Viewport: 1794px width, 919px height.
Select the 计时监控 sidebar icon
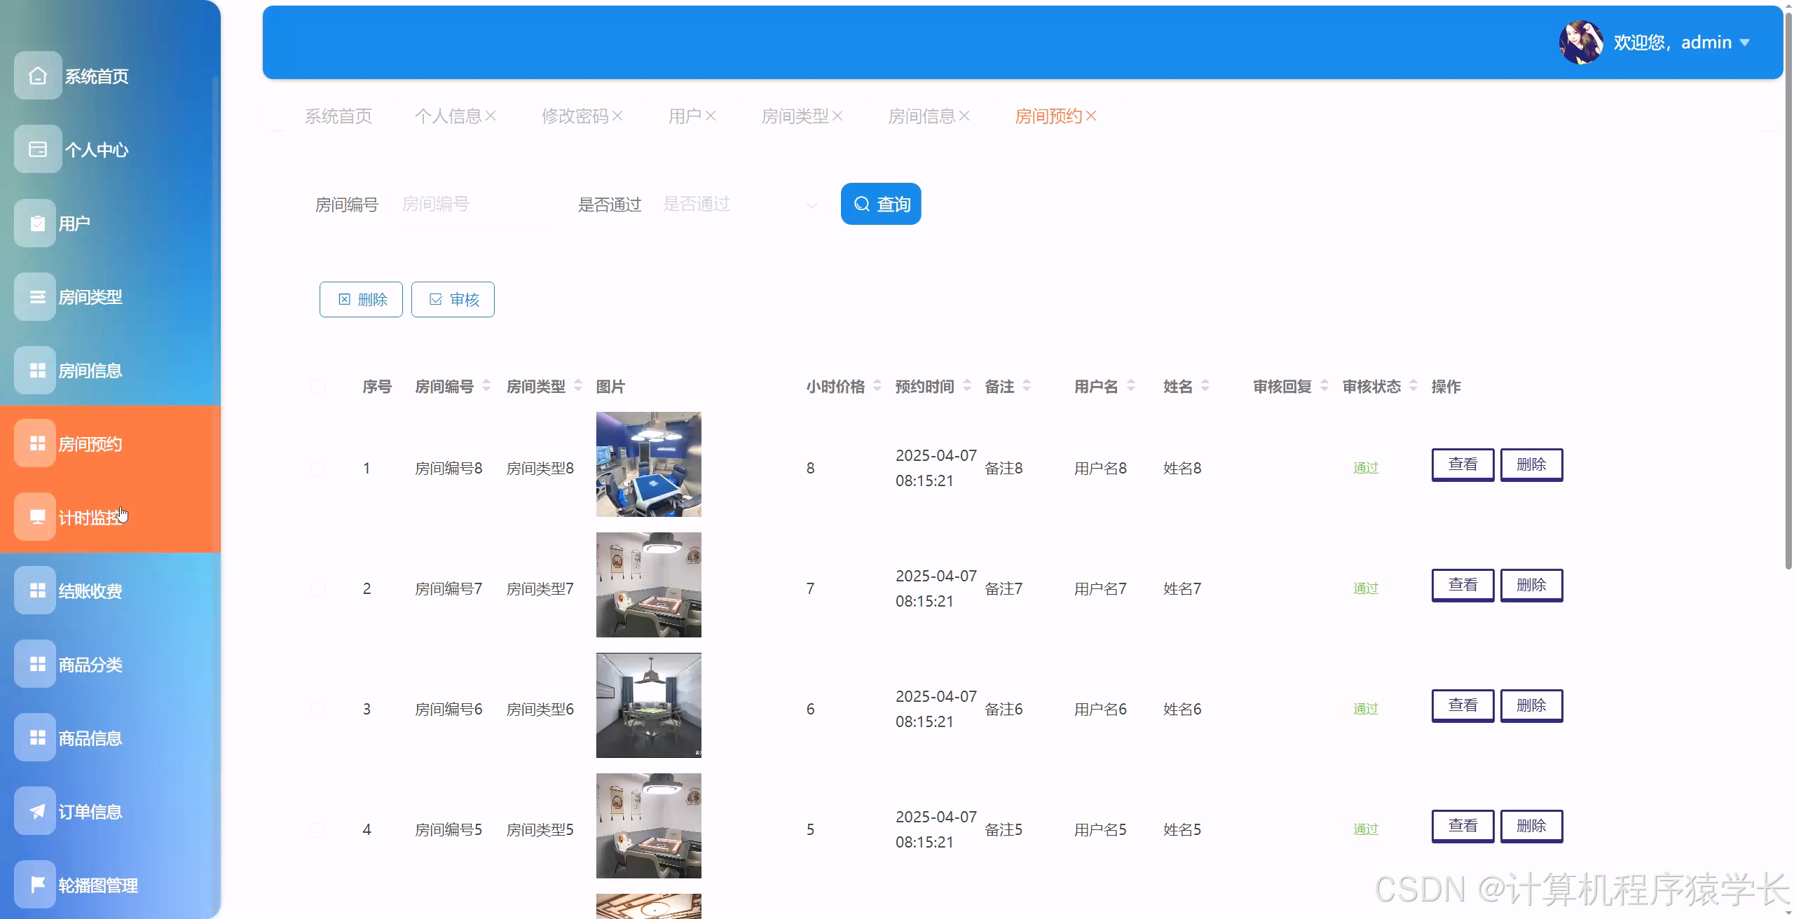coord(36,517)
